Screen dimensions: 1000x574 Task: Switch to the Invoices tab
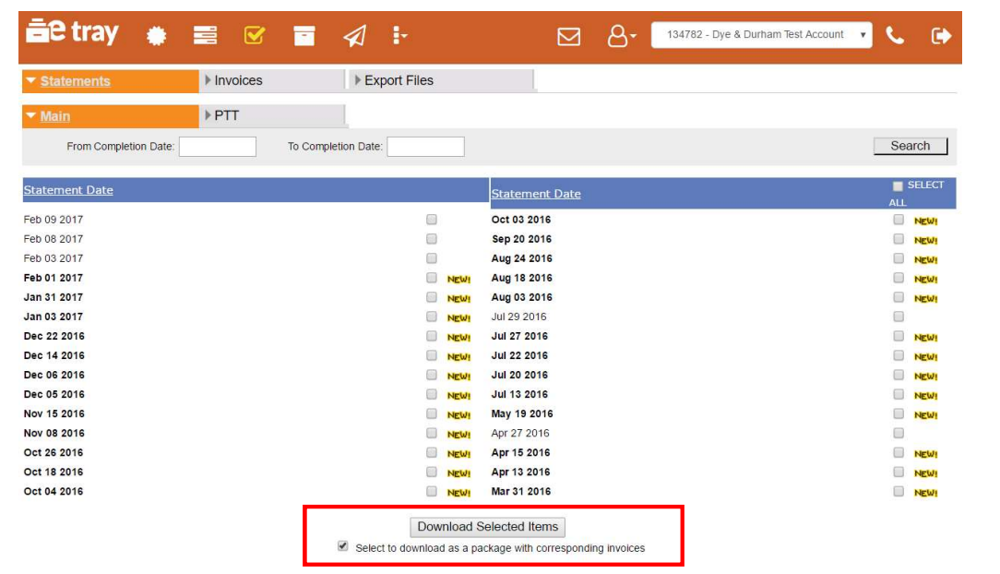point(238,80)
